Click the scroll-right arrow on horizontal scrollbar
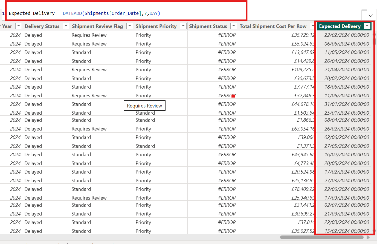This screenshot has width=377, height=244. coord(368,237)
